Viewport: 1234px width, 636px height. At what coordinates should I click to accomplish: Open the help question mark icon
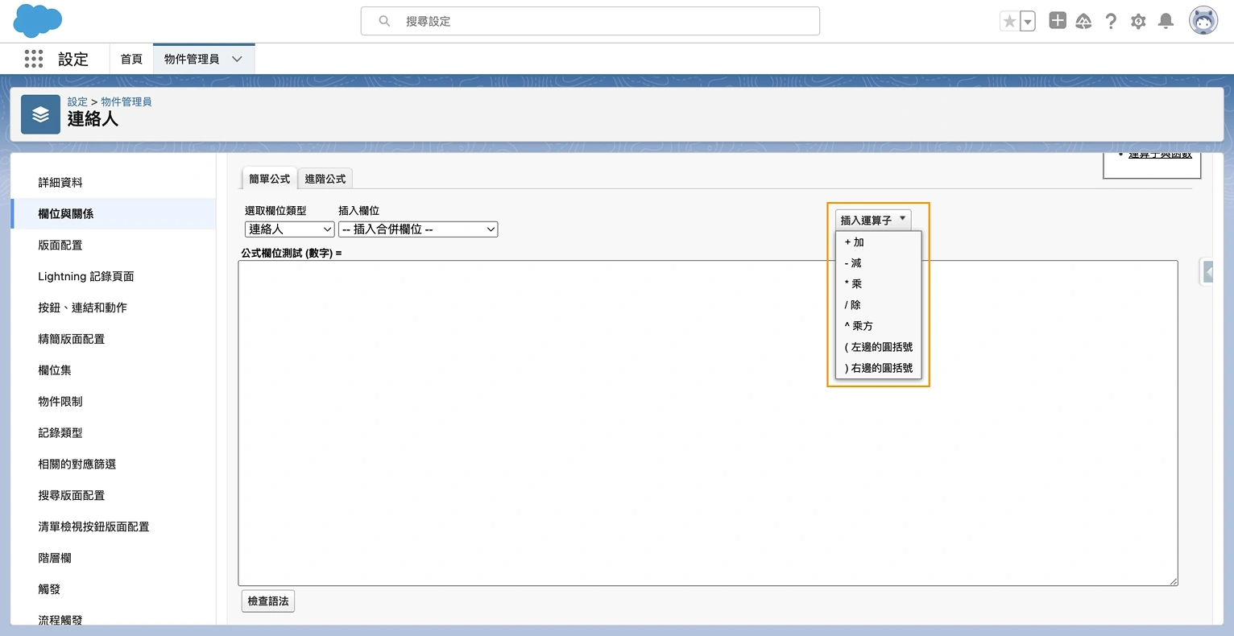tap(1111, 20)
